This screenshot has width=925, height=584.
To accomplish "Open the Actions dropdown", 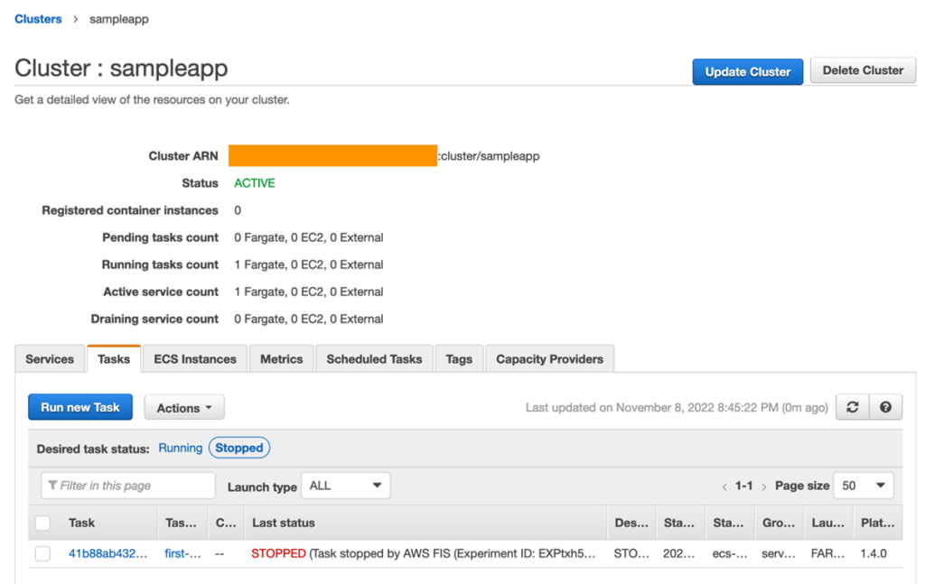I will 183,406.
